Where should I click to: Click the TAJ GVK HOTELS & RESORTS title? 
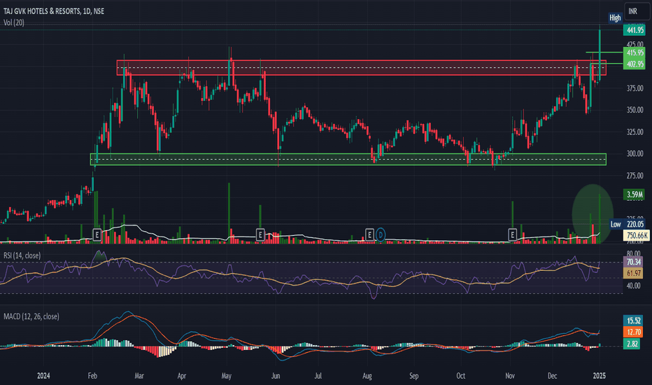pyautogui.click(x=54, y=11)
